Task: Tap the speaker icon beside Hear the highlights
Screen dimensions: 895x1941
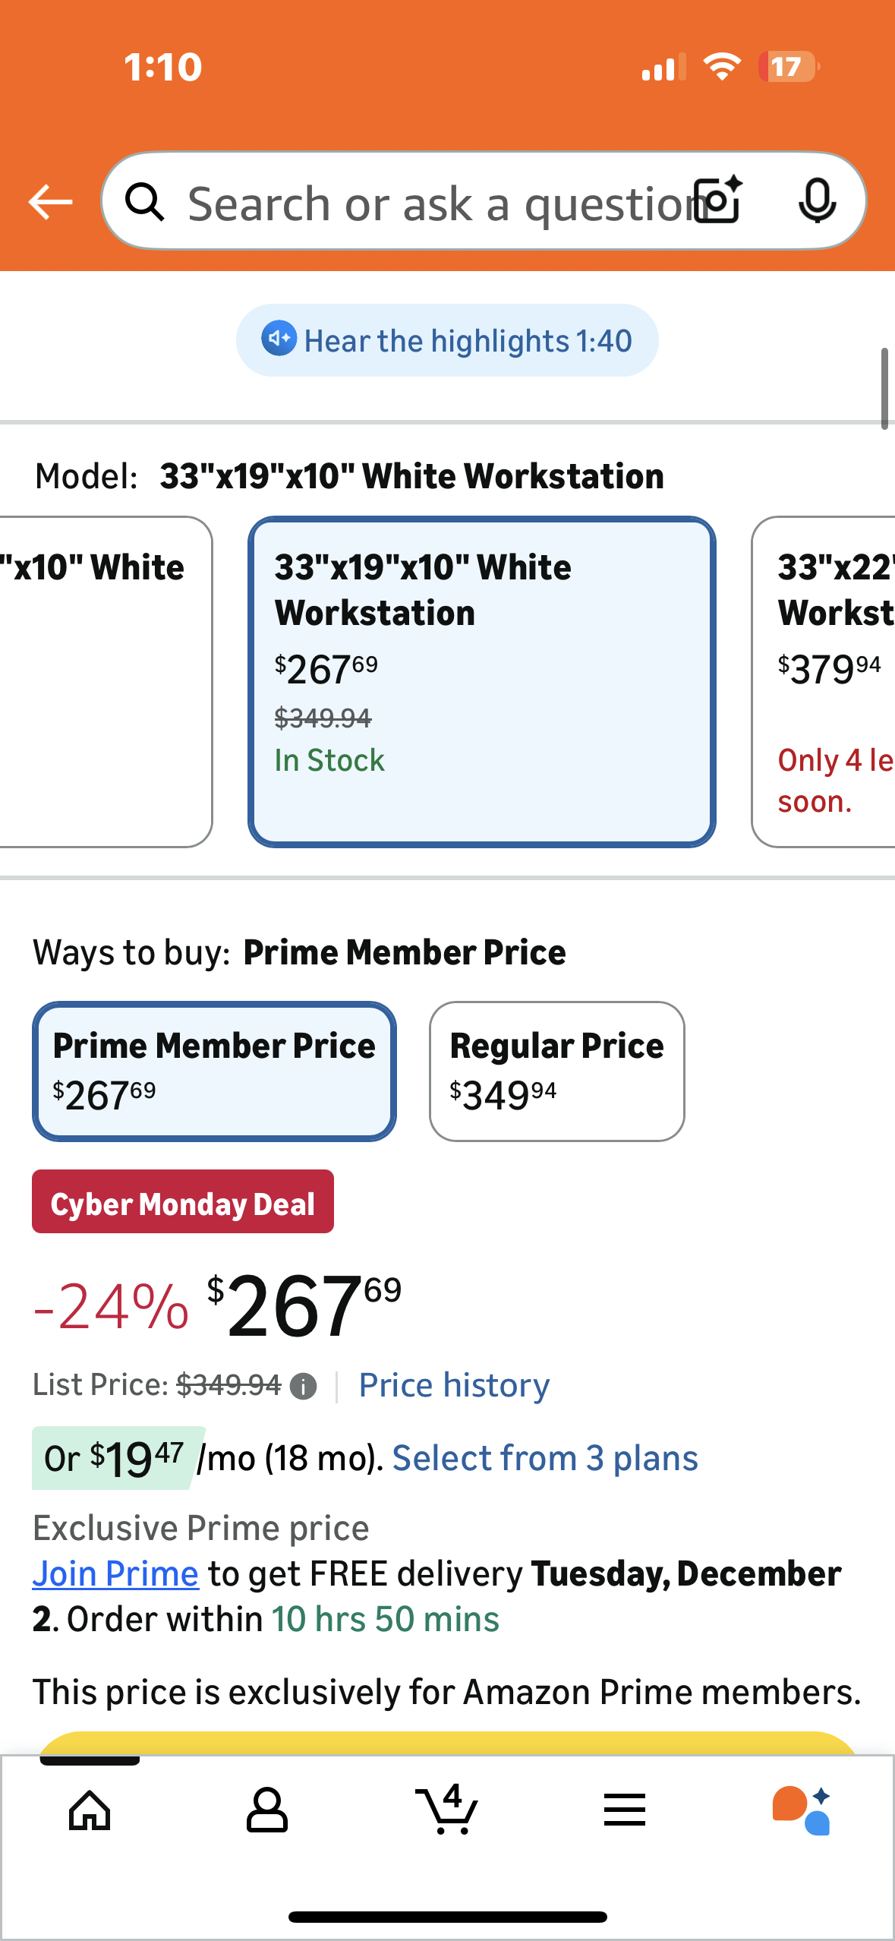Action: tap(279, 339)
